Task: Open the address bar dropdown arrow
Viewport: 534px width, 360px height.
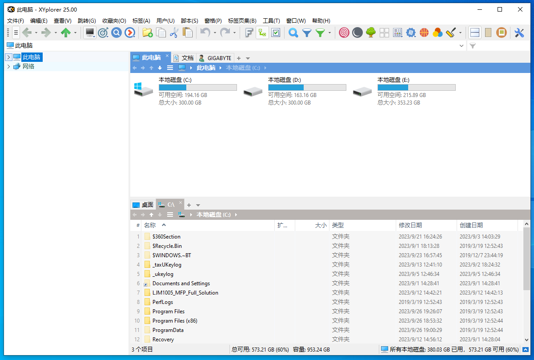Action: (461, 45)
